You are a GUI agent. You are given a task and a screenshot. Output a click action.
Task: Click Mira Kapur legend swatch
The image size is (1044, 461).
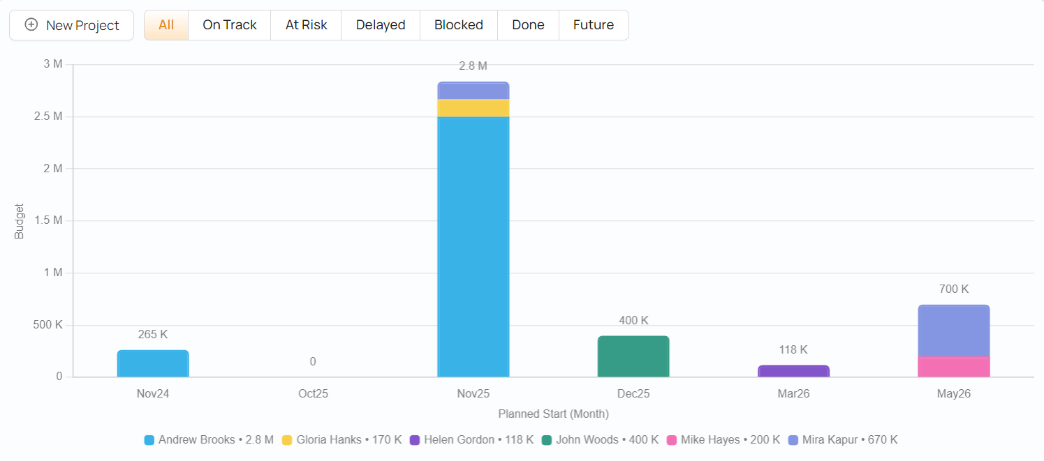[793, 440]
